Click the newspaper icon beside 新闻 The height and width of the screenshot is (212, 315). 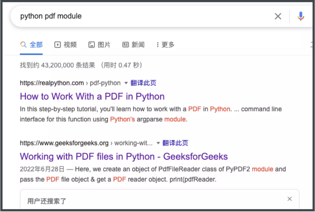[126, 45]
